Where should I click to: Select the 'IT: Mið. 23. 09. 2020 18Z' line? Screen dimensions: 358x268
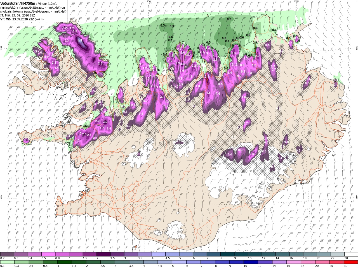coord(18,15)
